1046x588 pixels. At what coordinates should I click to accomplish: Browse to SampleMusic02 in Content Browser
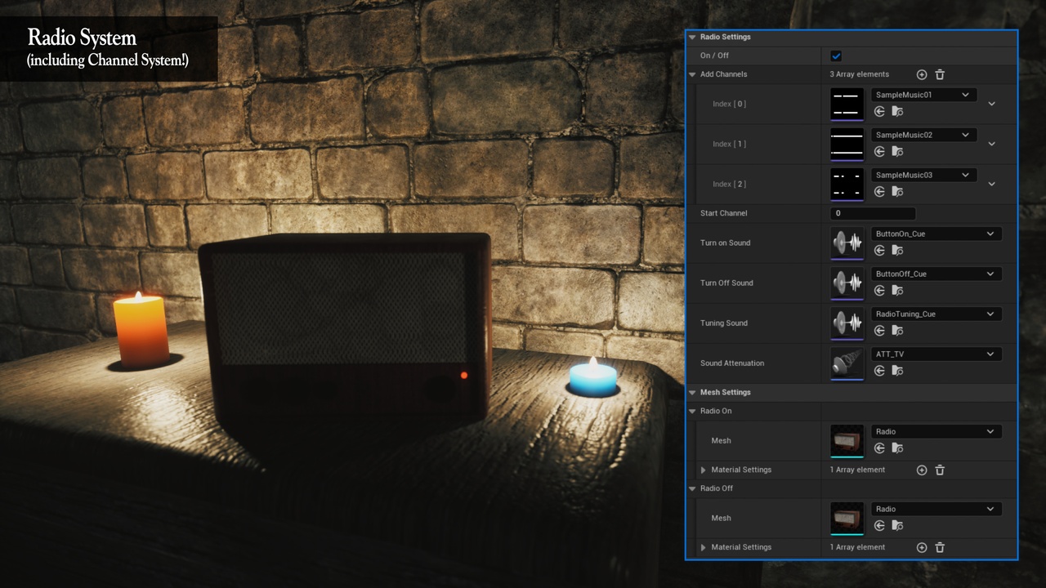point(897,151)
